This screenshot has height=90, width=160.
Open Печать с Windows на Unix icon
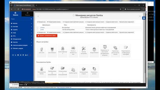[x=73, y=50]
